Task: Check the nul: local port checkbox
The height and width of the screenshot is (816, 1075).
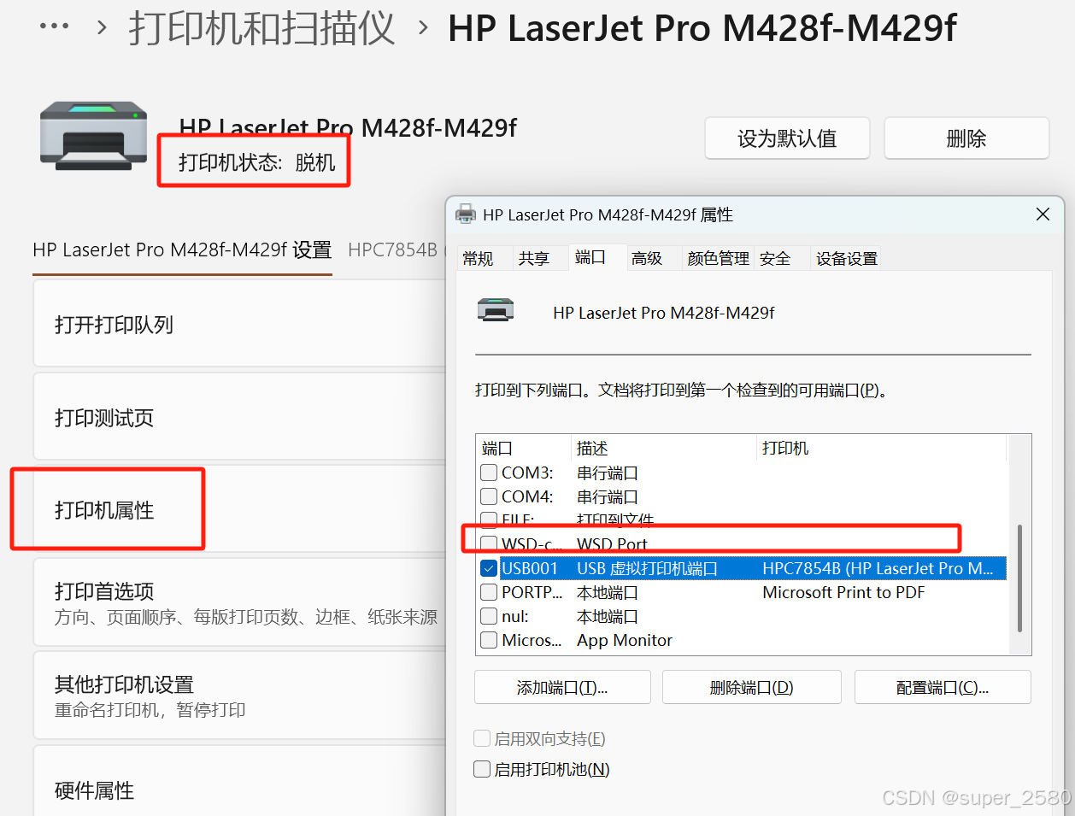Action: [489, 616]
